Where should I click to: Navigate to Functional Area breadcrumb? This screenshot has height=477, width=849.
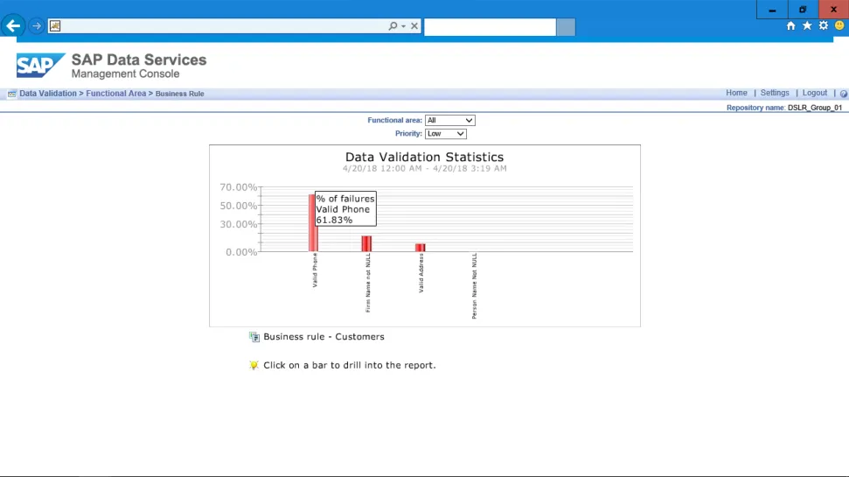coord(115,94)
